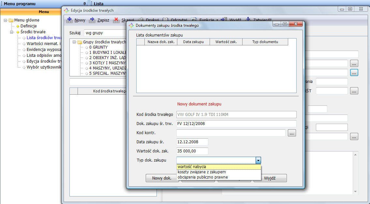Open Ewidencja wyposażenia tree item

[x=44, y=50]
